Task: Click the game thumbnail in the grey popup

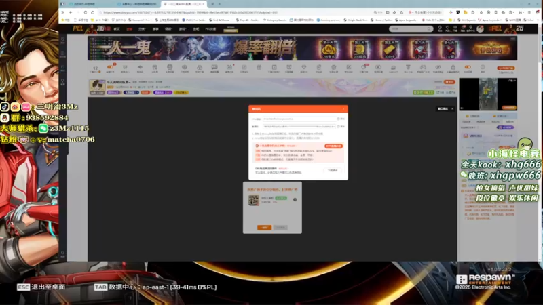Action: pyautogui.click(x=253, y=200)
